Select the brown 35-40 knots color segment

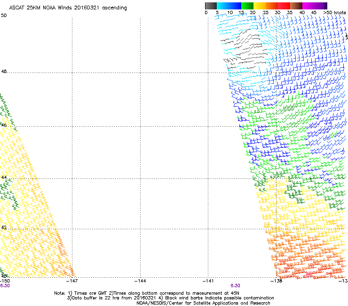[296, 6]
